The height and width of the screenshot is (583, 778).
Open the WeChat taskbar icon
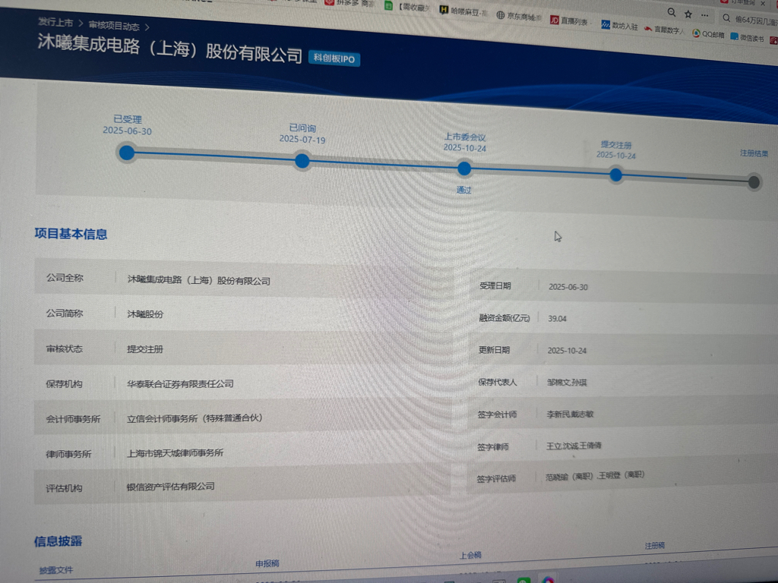point(524,580)
